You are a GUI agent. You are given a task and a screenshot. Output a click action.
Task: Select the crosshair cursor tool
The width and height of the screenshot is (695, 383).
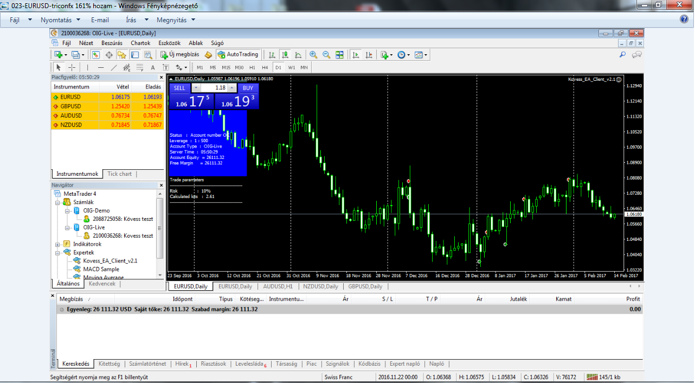tap(72, 68)
